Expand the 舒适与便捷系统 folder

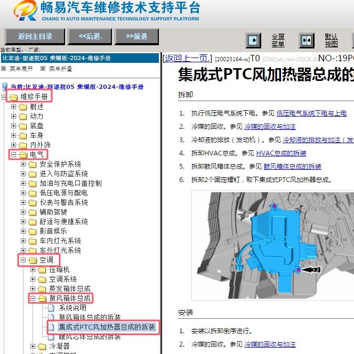(23, 221)
